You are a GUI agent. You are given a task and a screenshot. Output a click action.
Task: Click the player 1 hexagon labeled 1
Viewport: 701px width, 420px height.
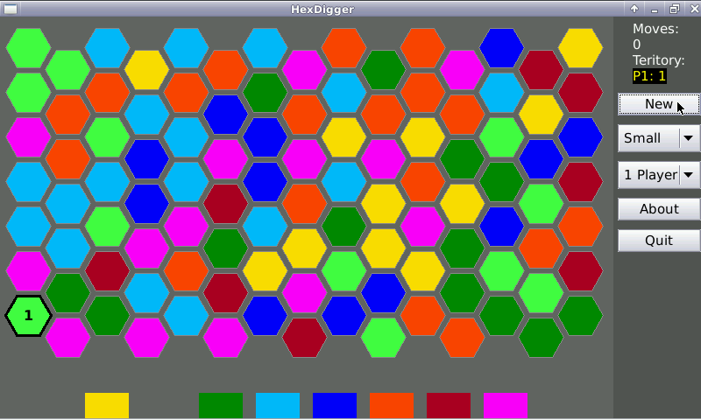pos(29,316)
